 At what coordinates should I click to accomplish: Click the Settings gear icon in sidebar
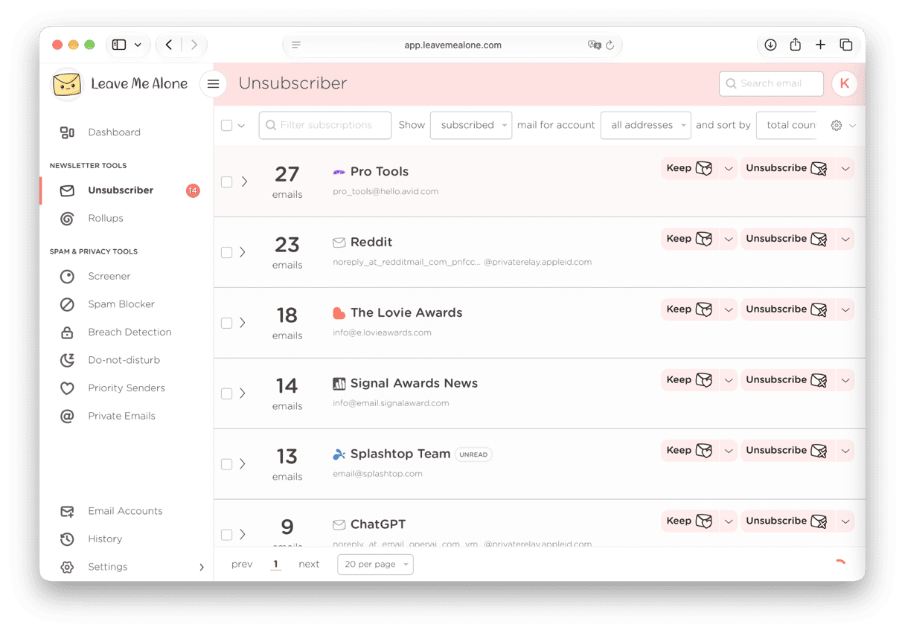pyautogui.click(x=67, y=567)
